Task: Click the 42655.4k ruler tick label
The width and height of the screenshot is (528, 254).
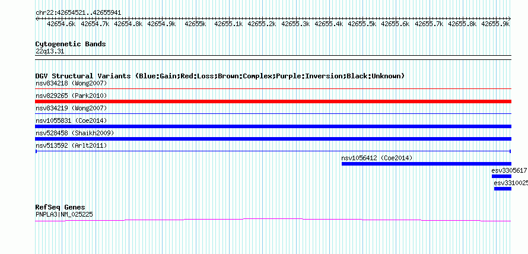Action: coord(329,24)
